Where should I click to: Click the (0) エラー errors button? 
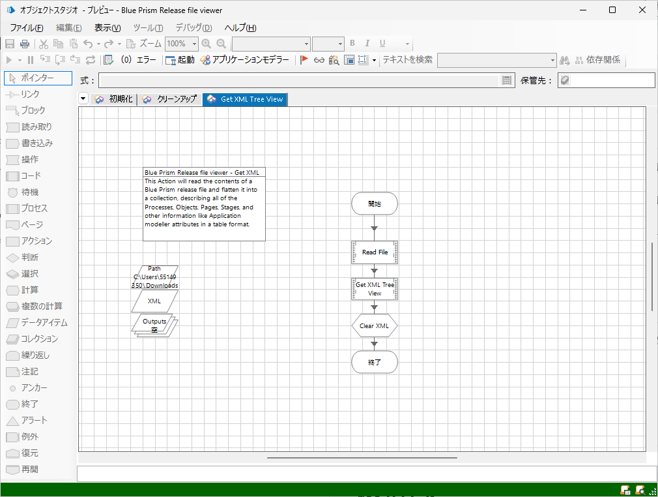(139, 60)
